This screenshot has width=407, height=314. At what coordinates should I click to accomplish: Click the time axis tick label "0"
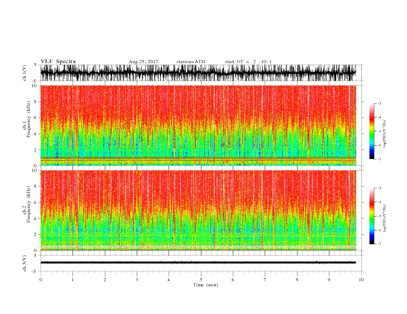[x=41, y=280]
